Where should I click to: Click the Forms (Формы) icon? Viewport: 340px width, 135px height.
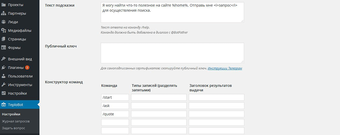(3, 48)
